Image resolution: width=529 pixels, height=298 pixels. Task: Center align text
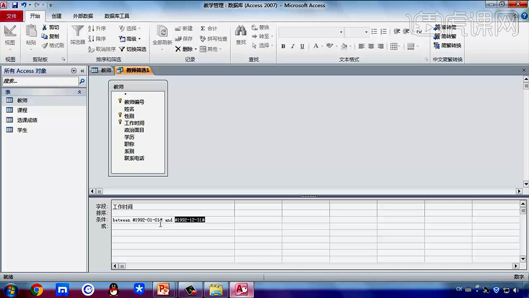(371, 46)
